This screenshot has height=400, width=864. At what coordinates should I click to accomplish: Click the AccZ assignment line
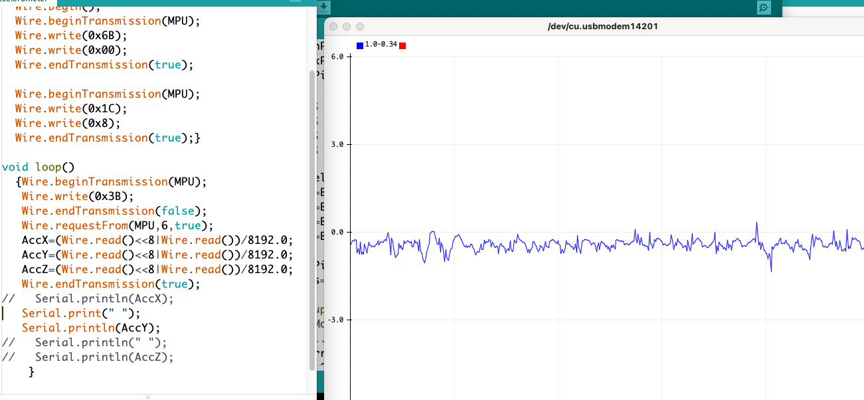[157, 269]
